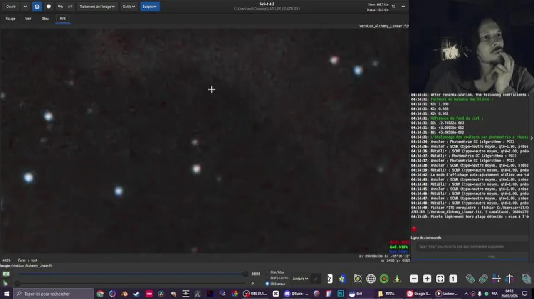The image size is (534, 299).
Task: Click the green play arrow icon at bottom left
Action: 6,283
